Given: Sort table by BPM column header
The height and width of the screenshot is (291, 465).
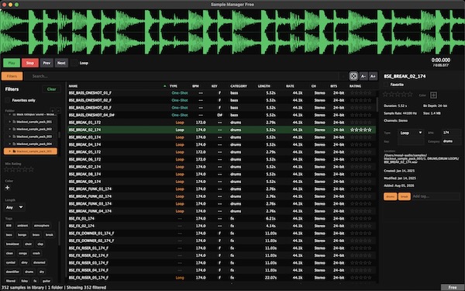Looking at the screenshot, I should tap(195, 86).
